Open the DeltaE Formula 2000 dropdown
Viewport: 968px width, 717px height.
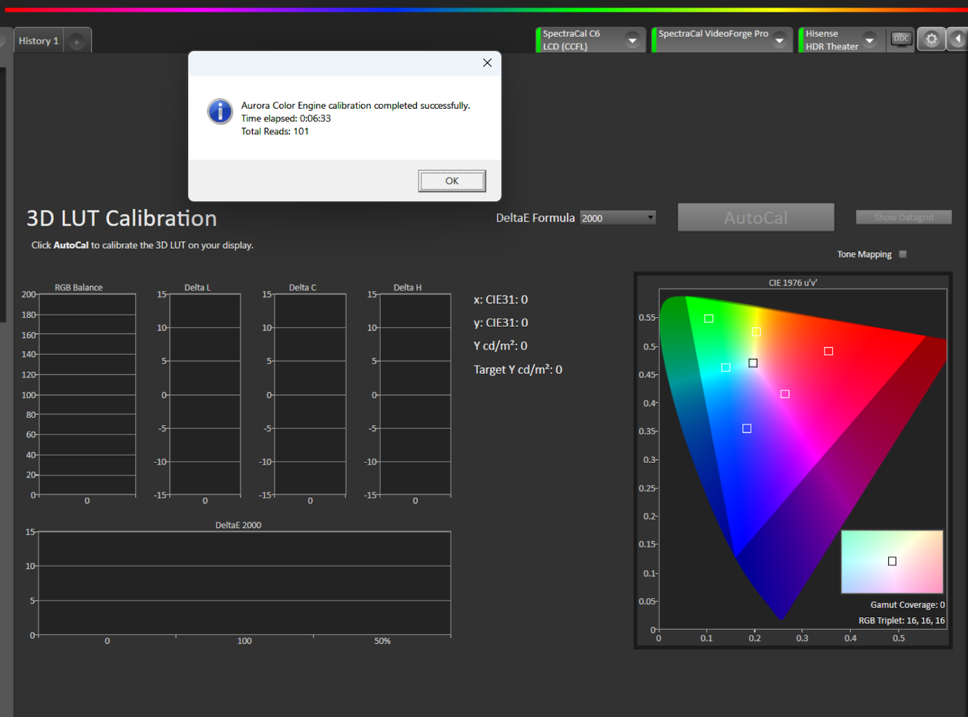618,218
